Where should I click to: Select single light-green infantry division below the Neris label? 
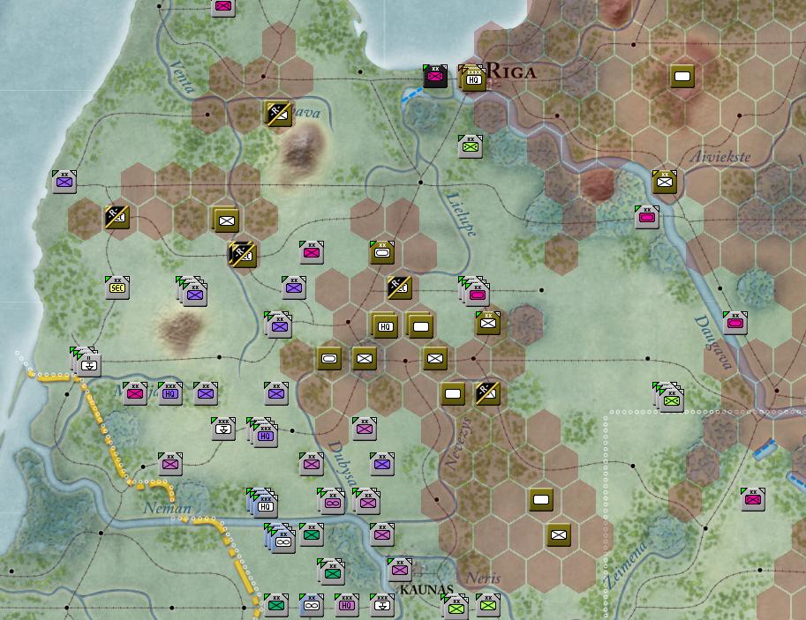pyautogui.click(x=488, y=605)
